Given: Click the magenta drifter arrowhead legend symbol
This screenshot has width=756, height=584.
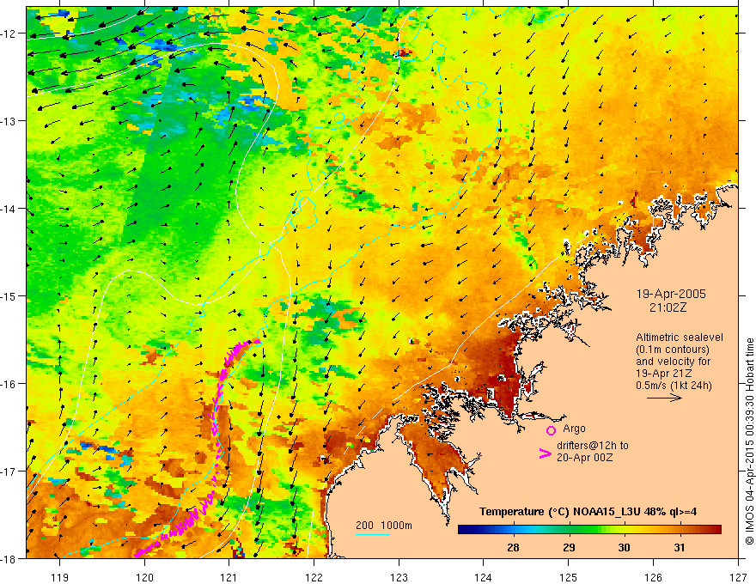Looking at the screenshot, I should pos(545,453).
